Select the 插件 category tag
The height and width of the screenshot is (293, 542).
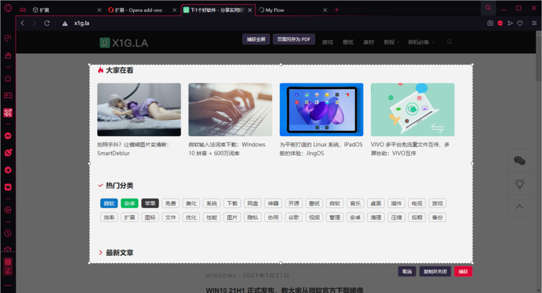[x=396, y=203]
